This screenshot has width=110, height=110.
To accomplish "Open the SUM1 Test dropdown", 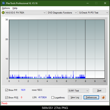I will pyautogui.click(x=79, y=91).
